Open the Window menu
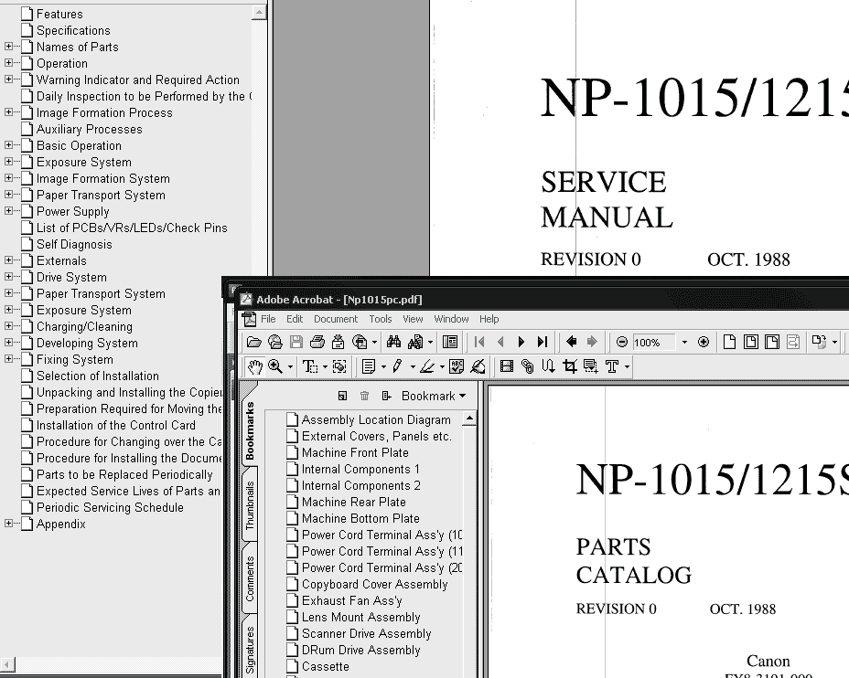Viewport: 849px width, 678px height. tap(452, 319)
